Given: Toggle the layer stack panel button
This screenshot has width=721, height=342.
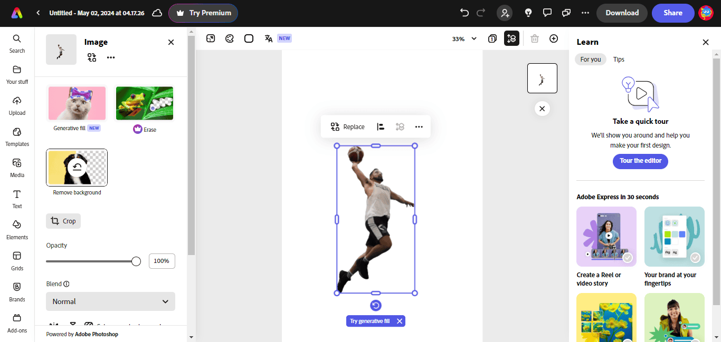Looking at the screenshot, I should click(x=511, y=38).
